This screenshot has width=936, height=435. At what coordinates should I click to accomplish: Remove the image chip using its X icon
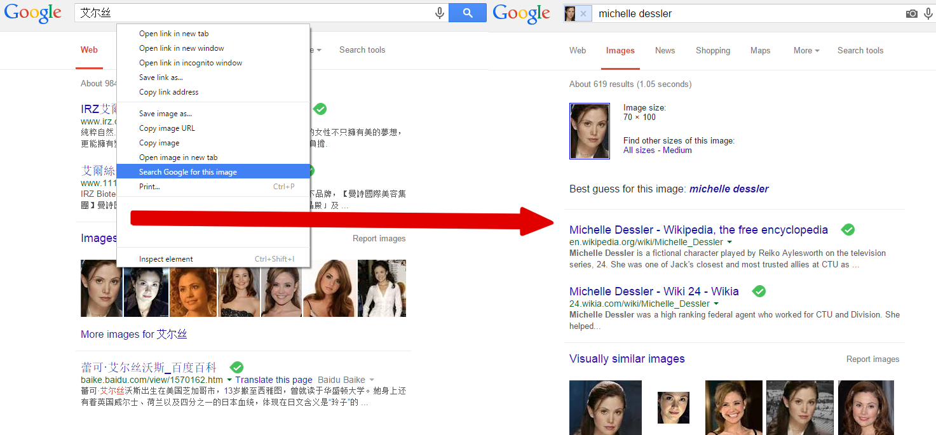coord(583,13)
